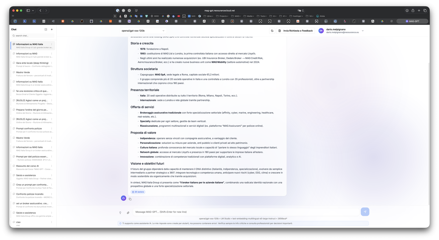Open fai una revisione critica chat
The height and width of the screenshot is (240, 439).
(x=33, y=92)
